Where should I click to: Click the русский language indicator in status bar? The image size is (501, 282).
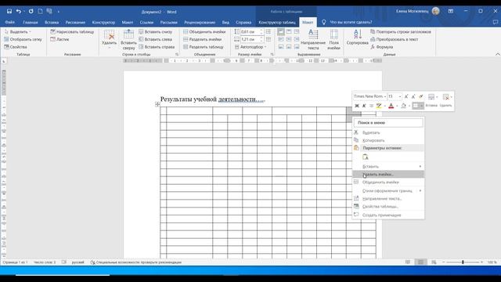[78, 262]
